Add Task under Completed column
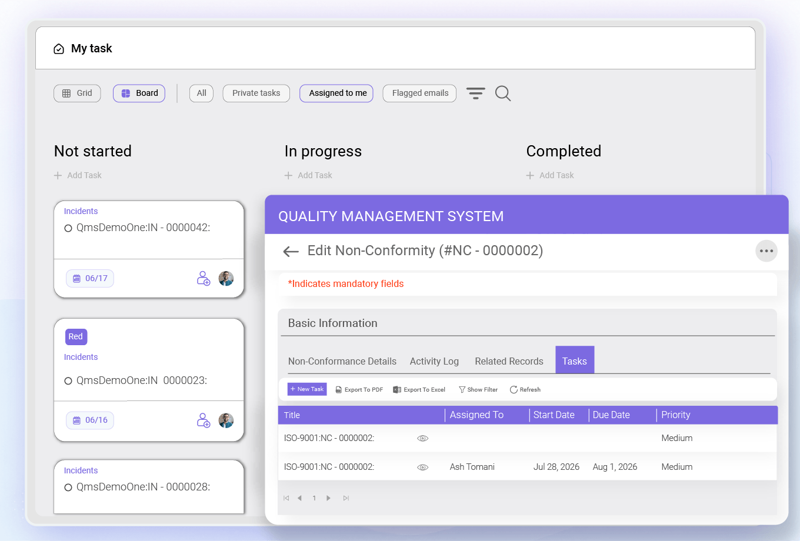The image size is (800, 541). [550, 175]
